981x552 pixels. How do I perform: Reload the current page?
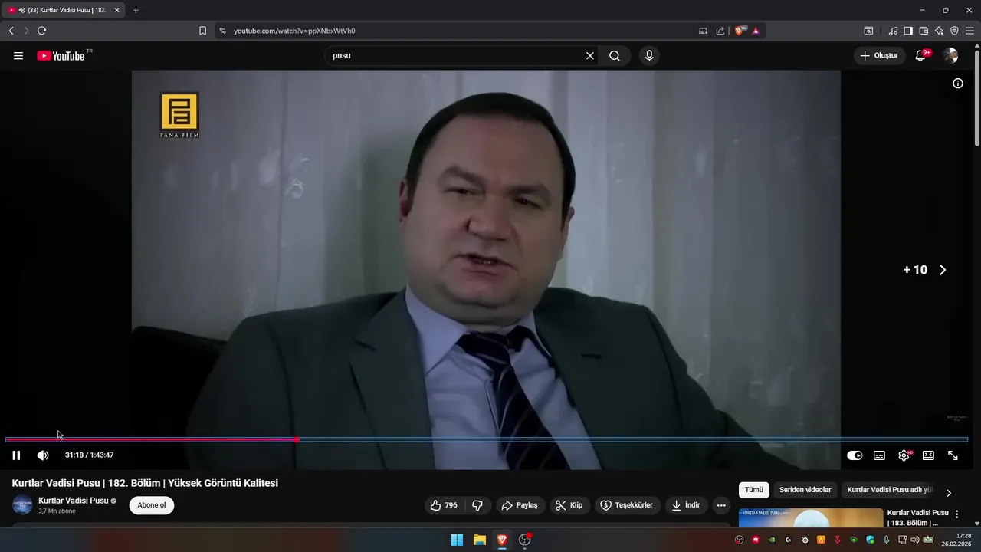click(41, 31)
